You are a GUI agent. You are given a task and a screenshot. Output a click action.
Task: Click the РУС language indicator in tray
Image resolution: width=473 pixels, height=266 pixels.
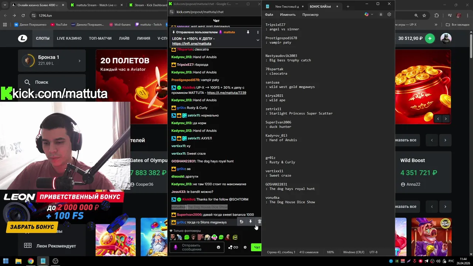tap(451, 261)
